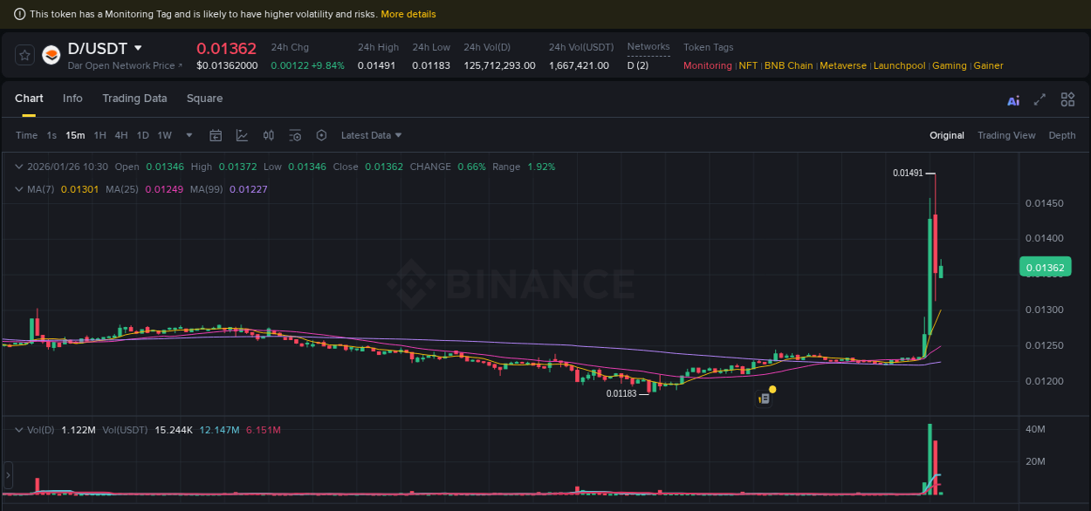
Task: Switch to the Trading Data tab
Action: pyautogui.click(x=134, y=99)
